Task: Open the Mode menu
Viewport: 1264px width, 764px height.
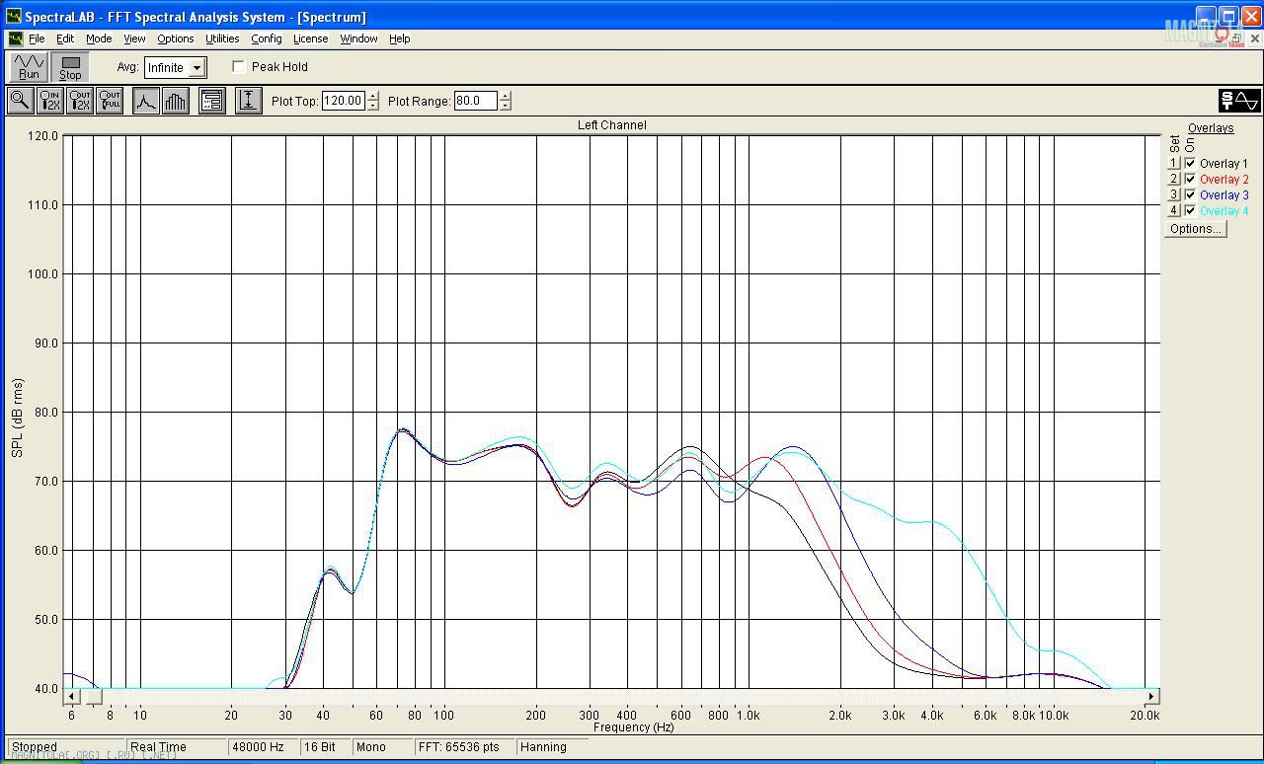Action: (x=99, y=38)
